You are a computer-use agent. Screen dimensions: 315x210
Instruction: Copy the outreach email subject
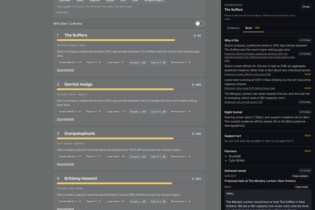point(300,176)
